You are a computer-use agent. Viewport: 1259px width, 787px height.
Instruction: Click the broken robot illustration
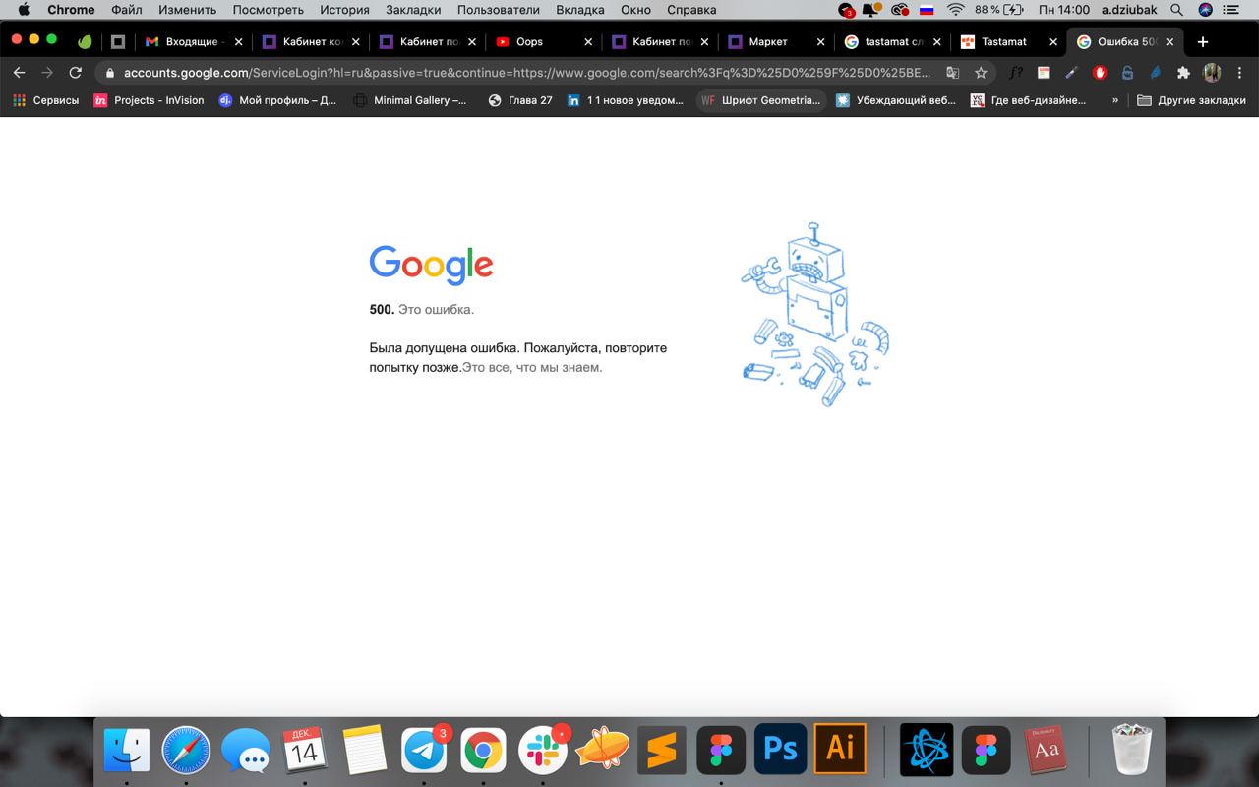coord(814,315)
